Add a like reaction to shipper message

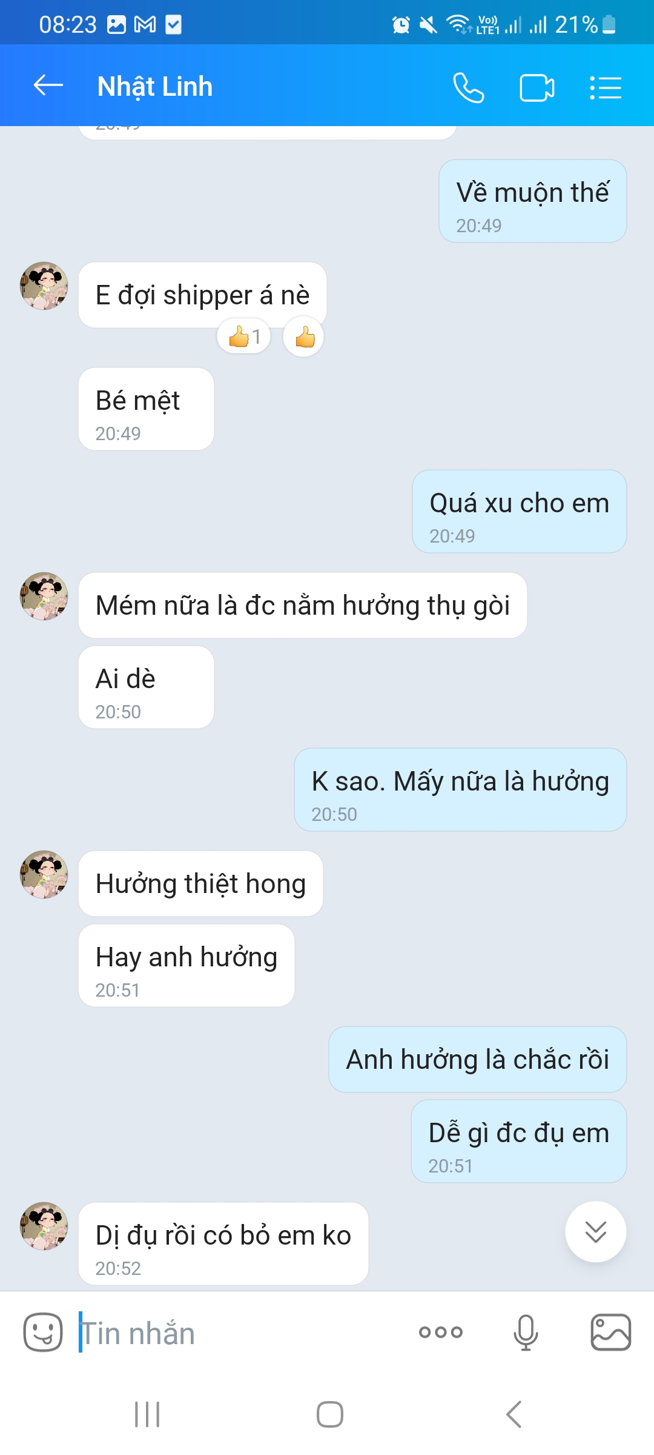tap(304, 337)
